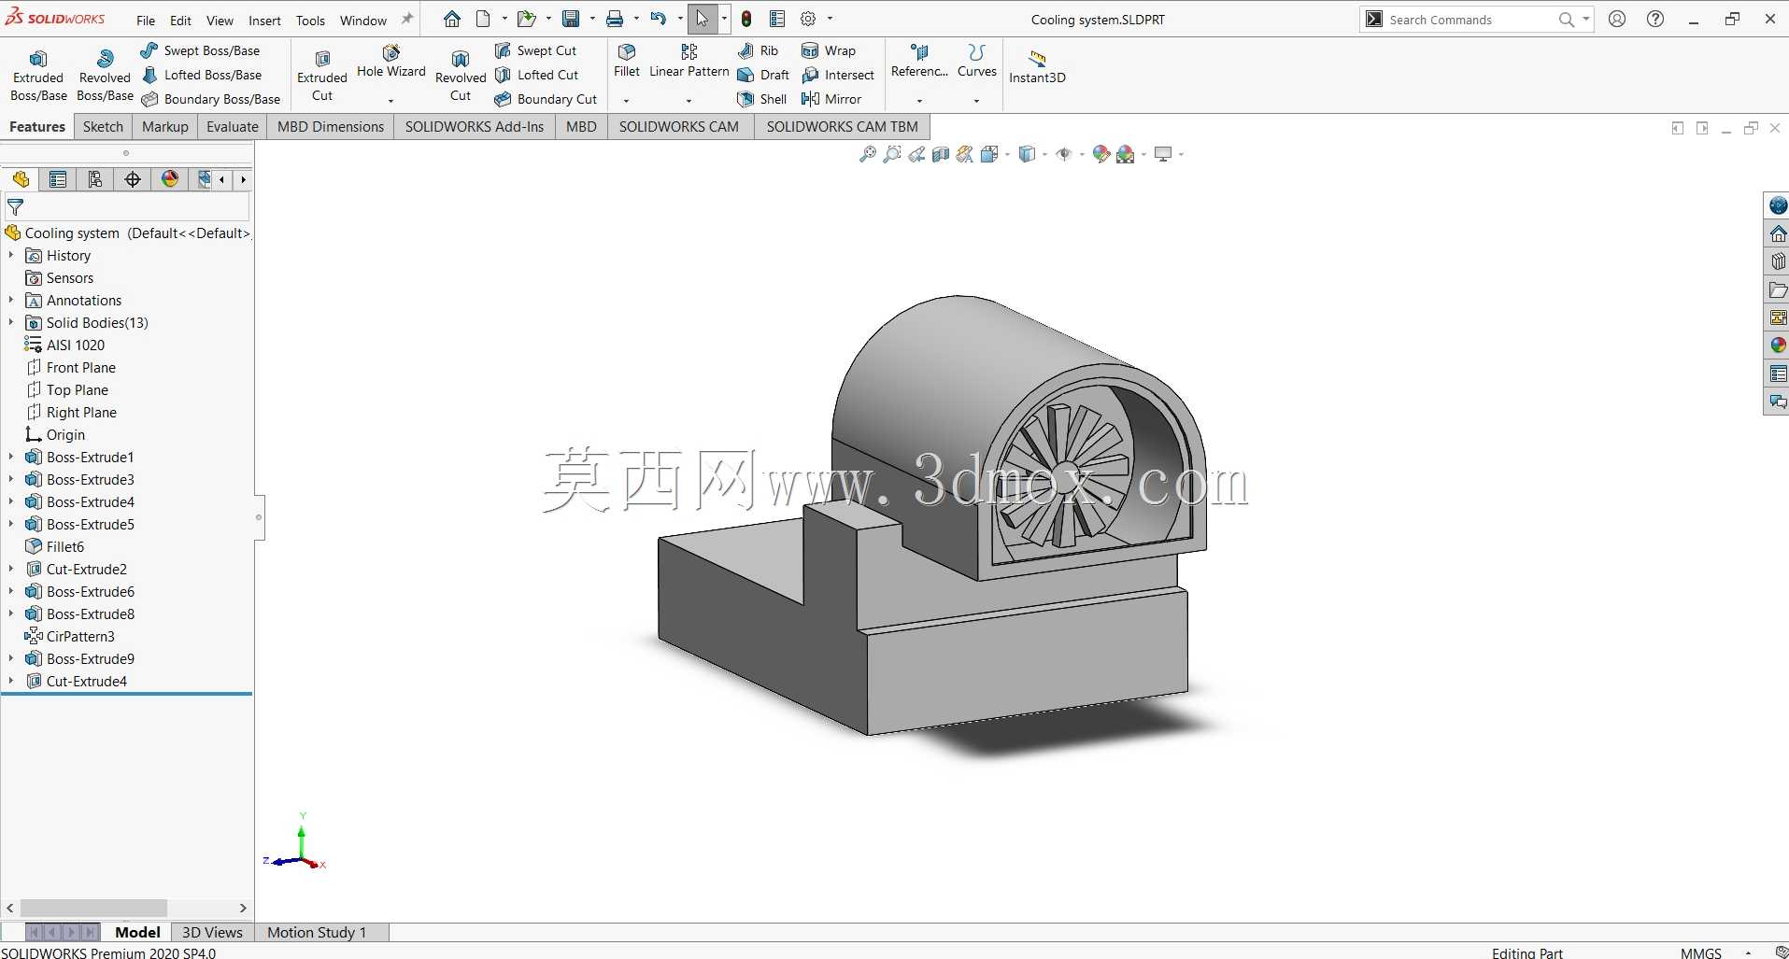Open the Linear Pattern tool
The image size is (1789, 959).
[x=689, y=62]
